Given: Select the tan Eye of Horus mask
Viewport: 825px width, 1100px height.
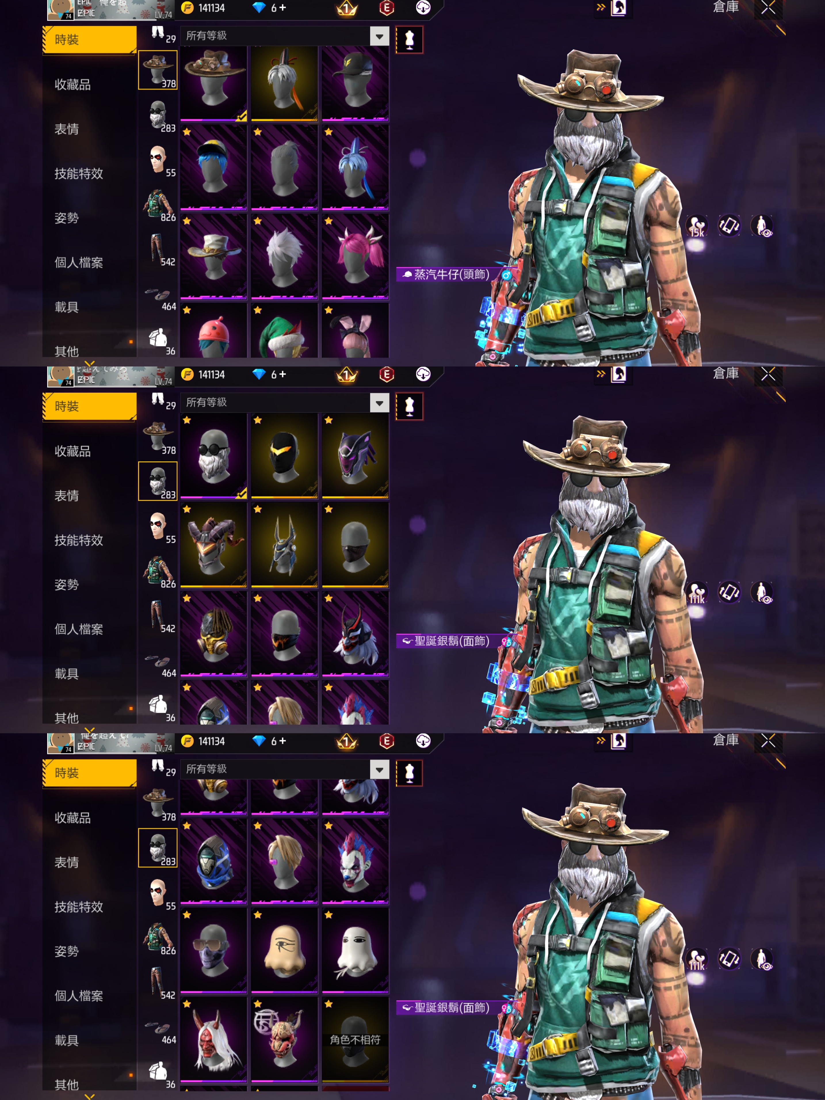Looking at the screenshot, I should (x=284, y=950).
